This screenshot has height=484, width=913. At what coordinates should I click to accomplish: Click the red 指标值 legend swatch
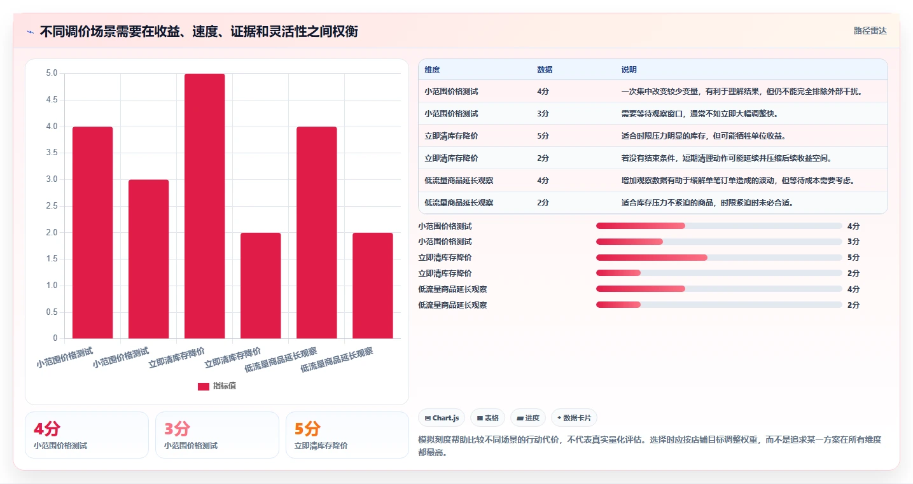tap(204, 386)
